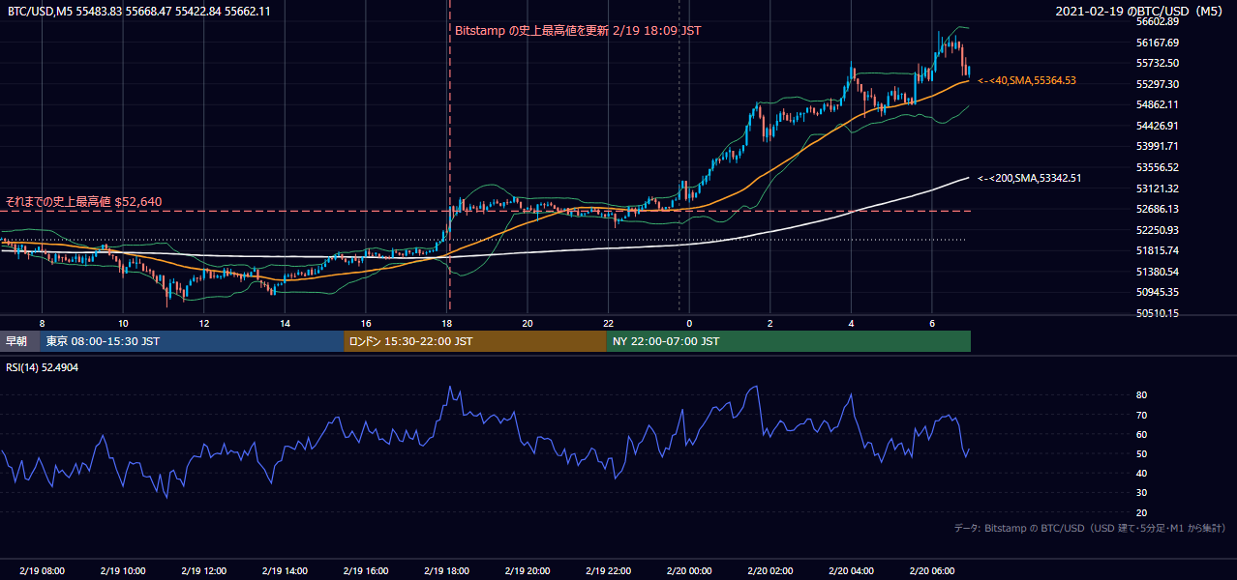Click hour tick label 16 under price chart
The height and width of the screenshot is (580, 1237).
coord(366,323)
